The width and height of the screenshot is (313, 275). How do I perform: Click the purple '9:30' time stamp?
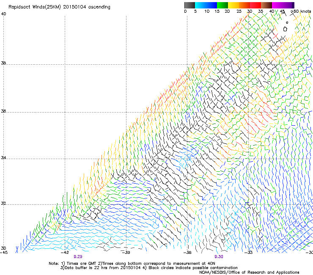(x=219, y=257)
